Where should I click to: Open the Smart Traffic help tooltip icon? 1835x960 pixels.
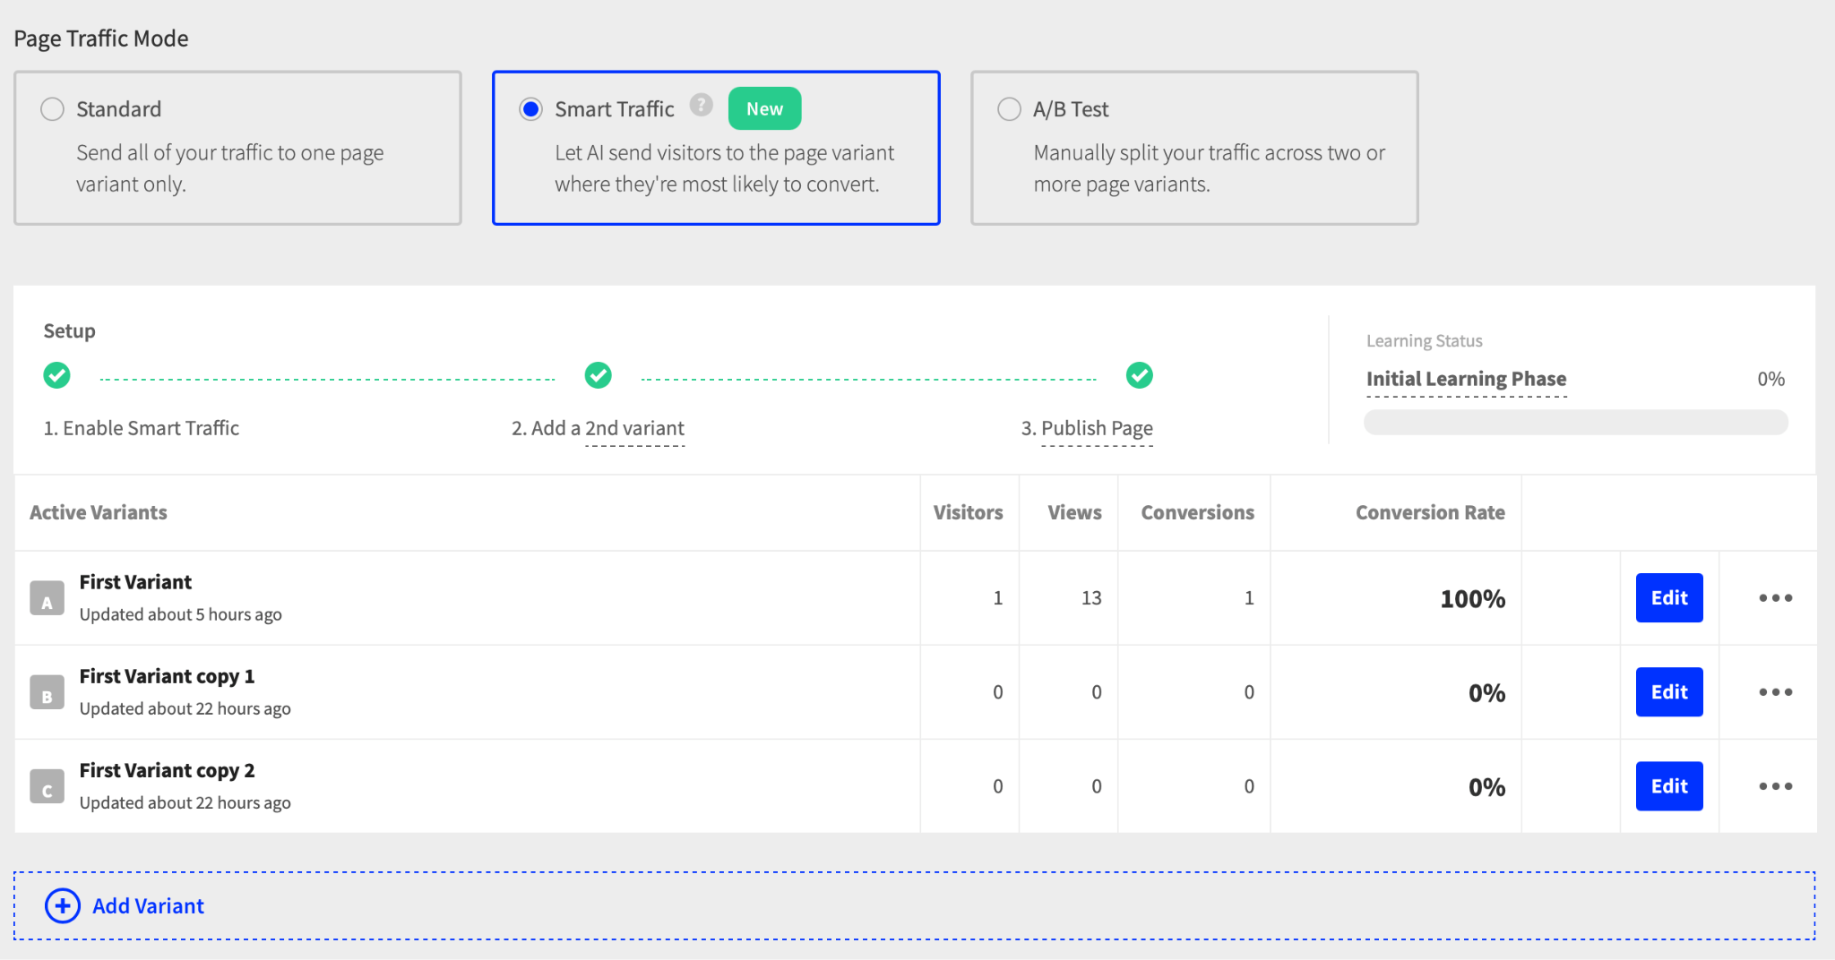pos(702,106)
